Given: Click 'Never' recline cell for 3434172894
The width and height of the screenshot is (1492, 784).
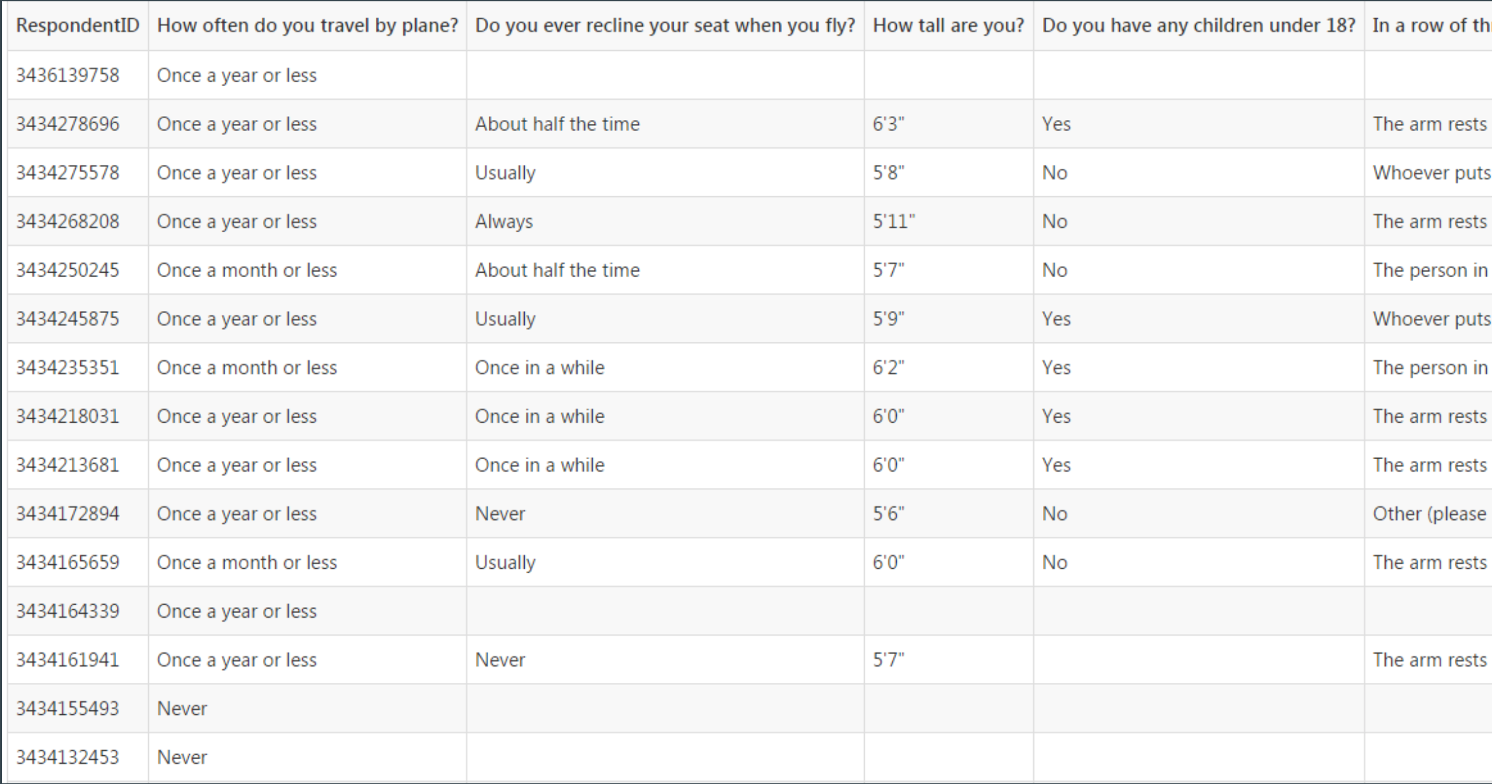Looking at the screenshot, I should (665, 513).
